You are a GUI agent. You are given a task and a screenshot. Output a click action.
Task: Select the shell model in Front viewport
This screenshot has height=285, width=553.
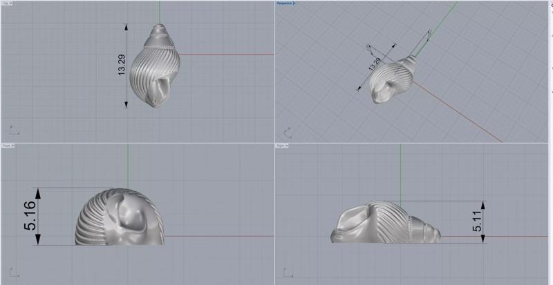tap(120, 217)
